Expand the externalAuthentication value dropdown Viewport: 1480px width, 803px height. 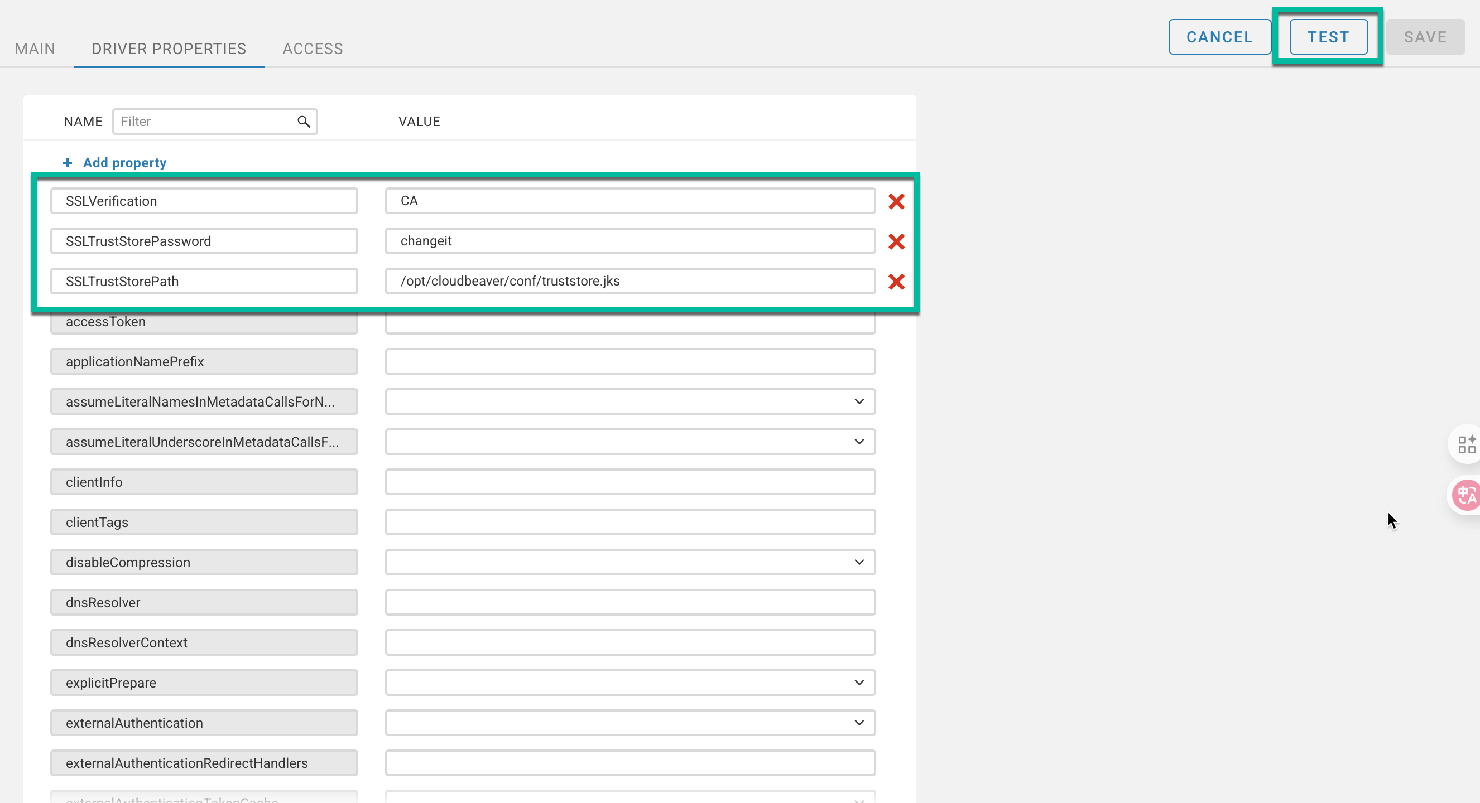pyautogui.click(x=858, y=723)
